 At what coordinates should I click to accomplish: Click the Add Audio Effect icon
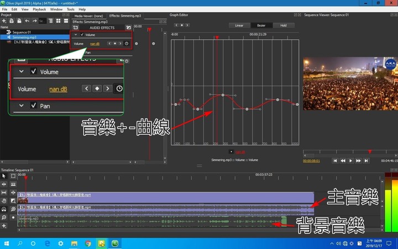click(75, 28)
